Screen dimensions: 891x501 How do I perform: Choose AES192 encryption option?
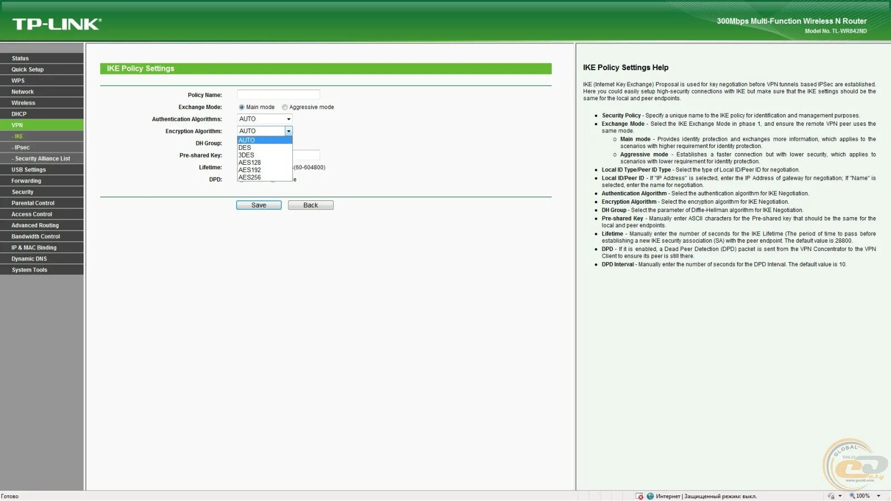click(265, 170)
